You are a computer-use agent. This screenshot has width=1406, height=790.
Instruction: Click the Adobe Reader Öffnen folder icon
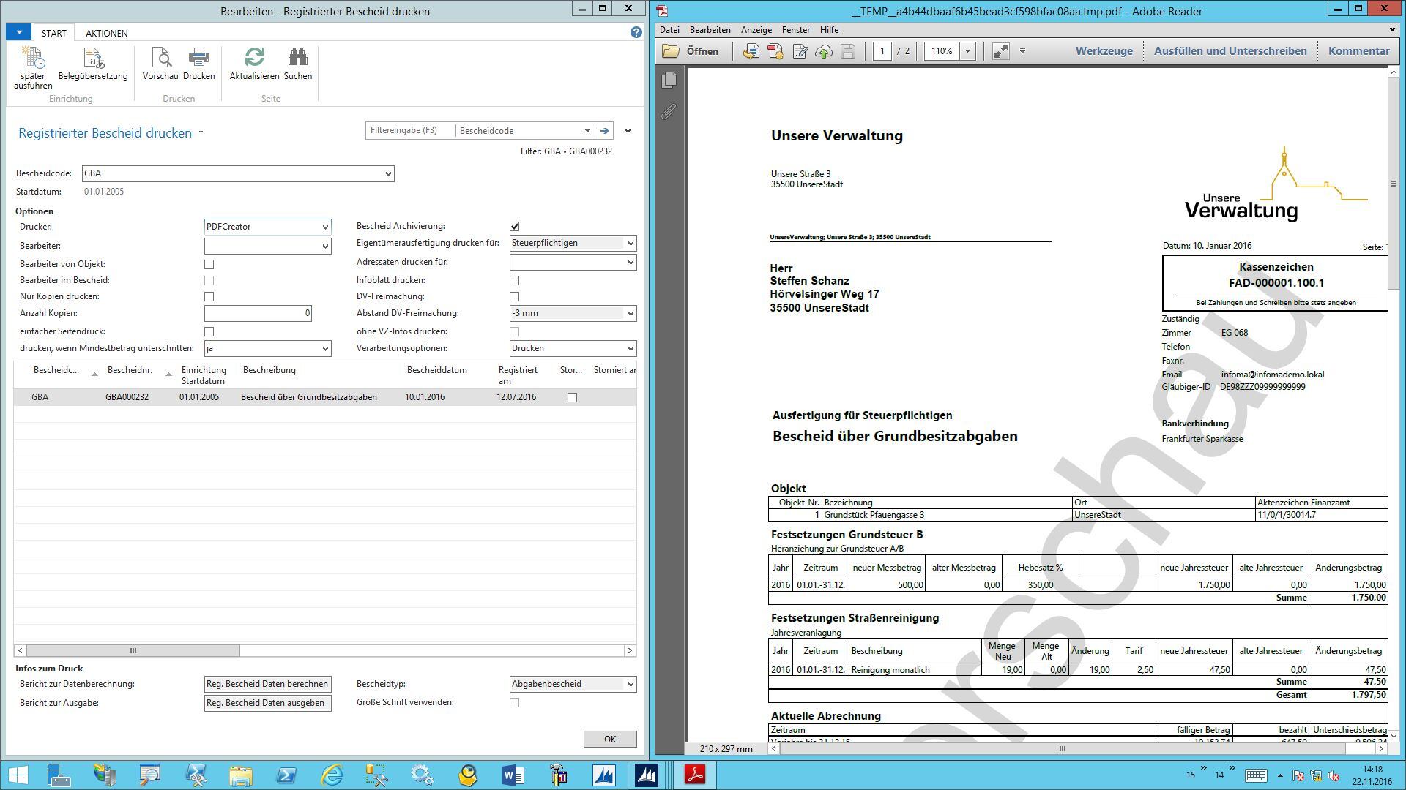(671, 51)
